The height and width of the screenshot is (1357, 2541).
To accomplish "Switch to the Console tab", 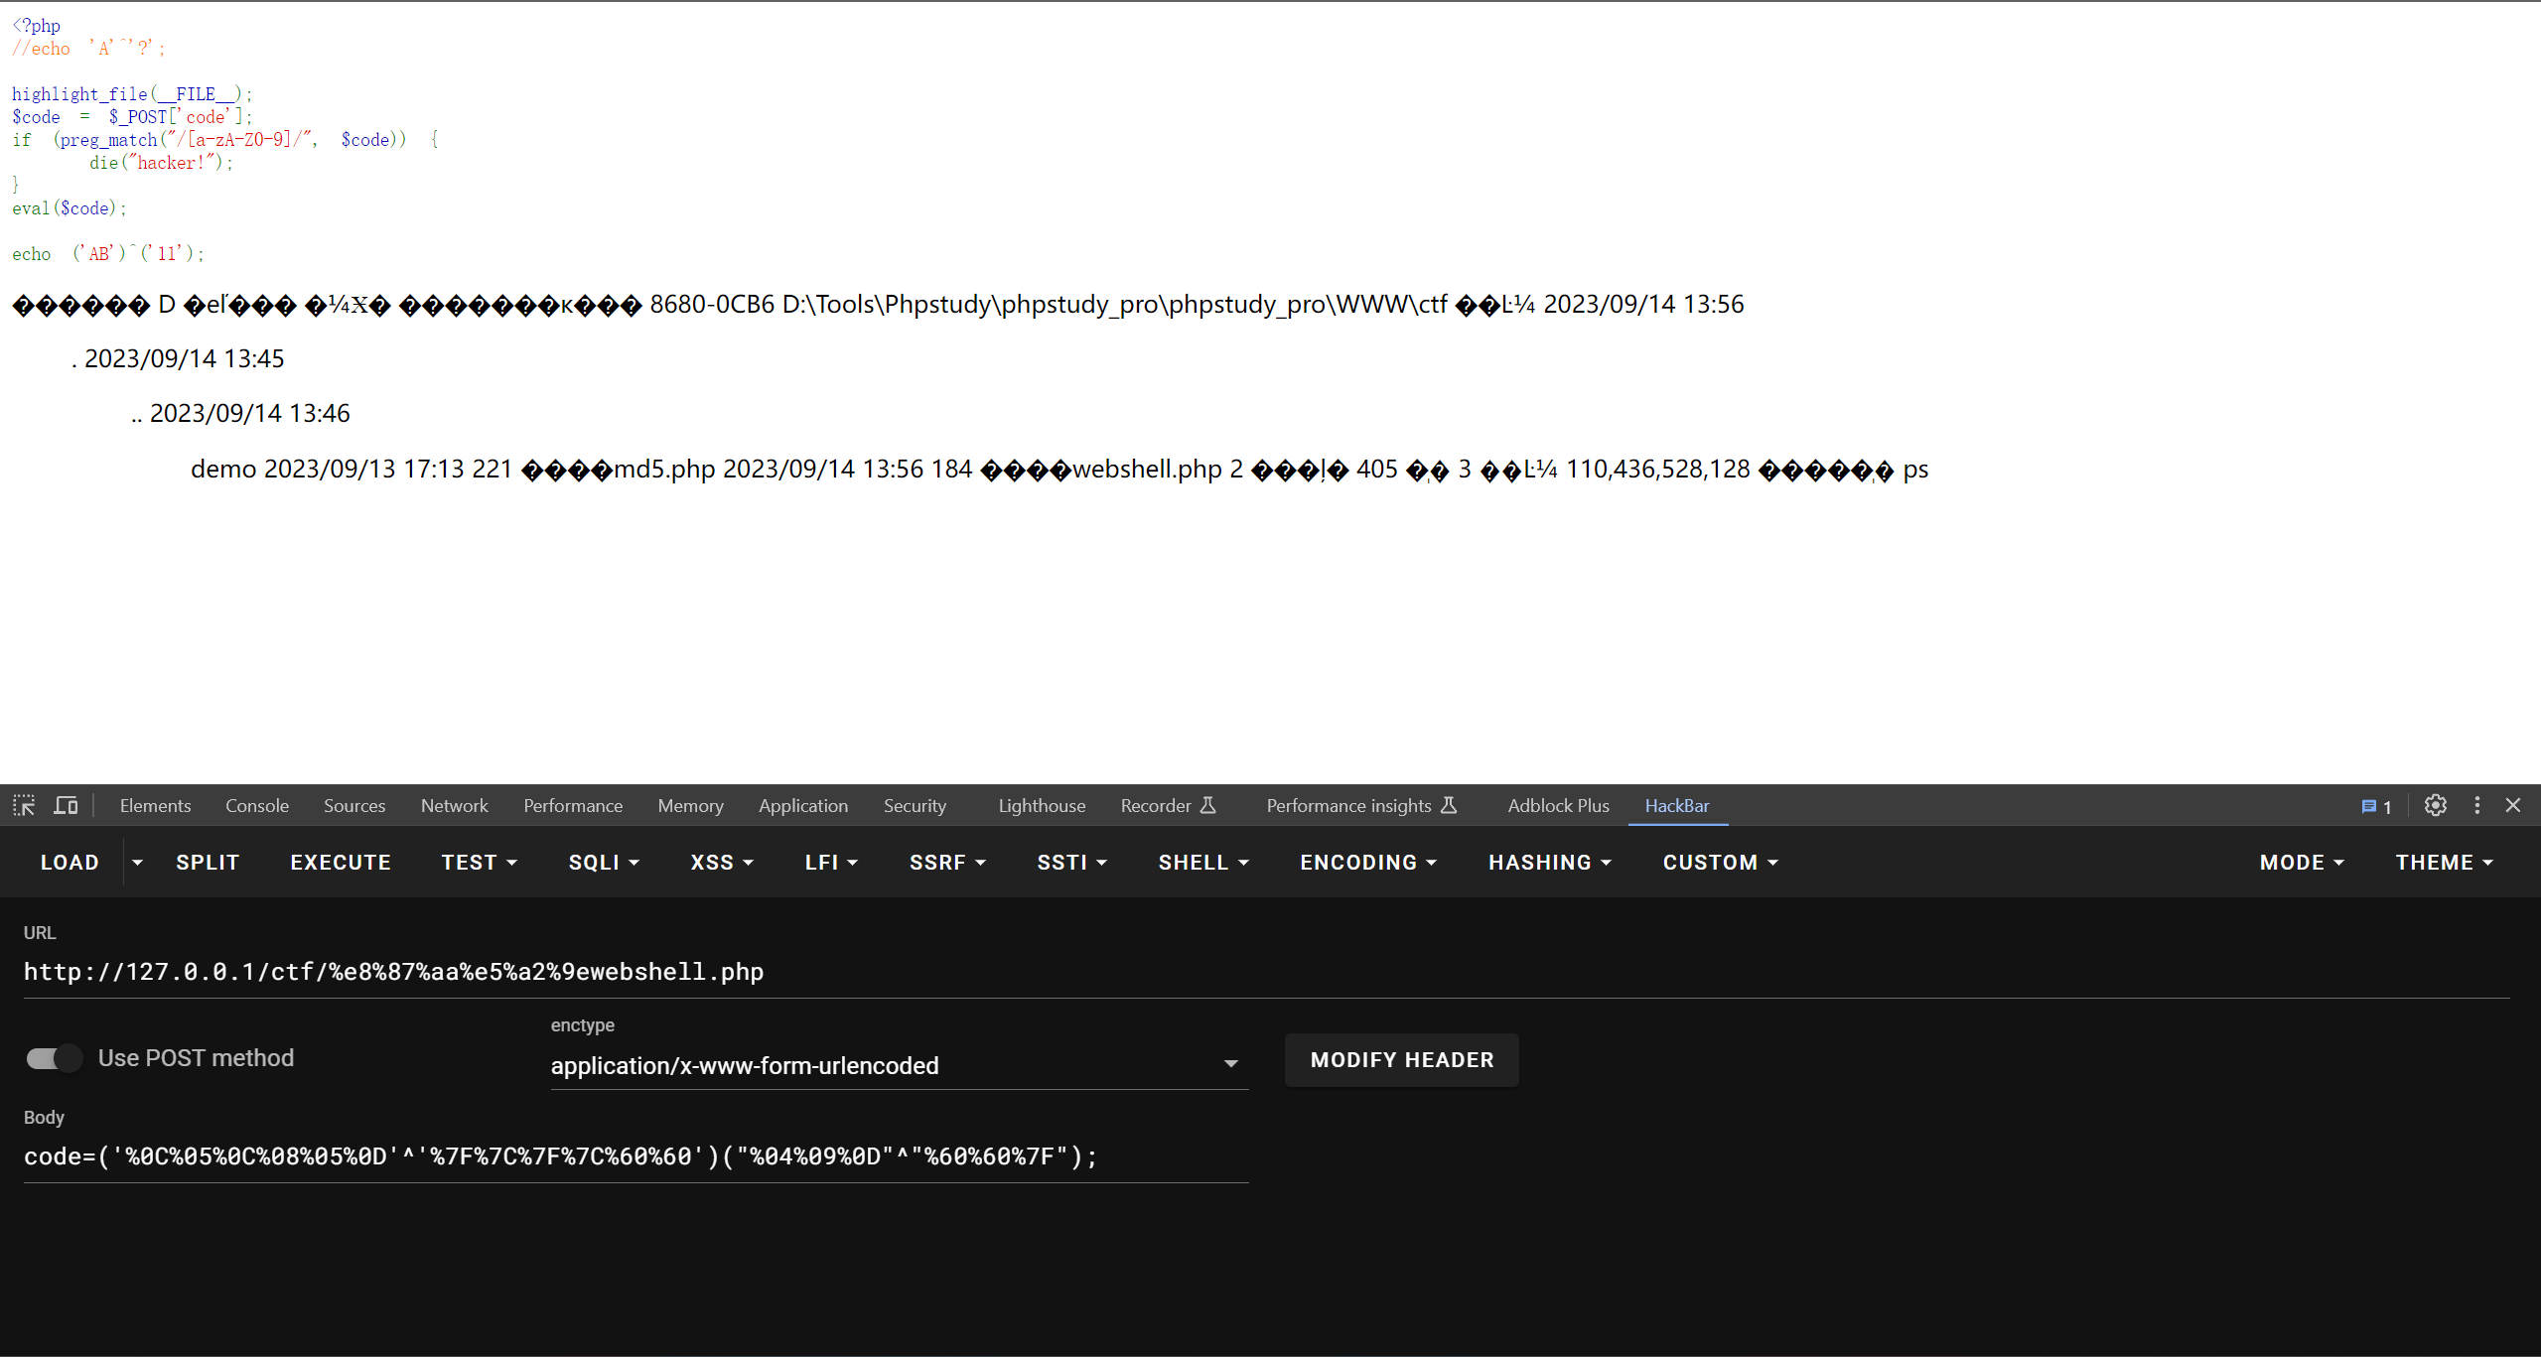I will point(257,805).
